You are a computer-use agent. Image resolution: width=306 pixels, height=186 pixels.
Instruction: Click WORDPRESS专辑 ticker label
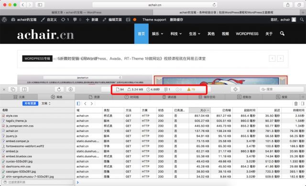pos(37,58)
